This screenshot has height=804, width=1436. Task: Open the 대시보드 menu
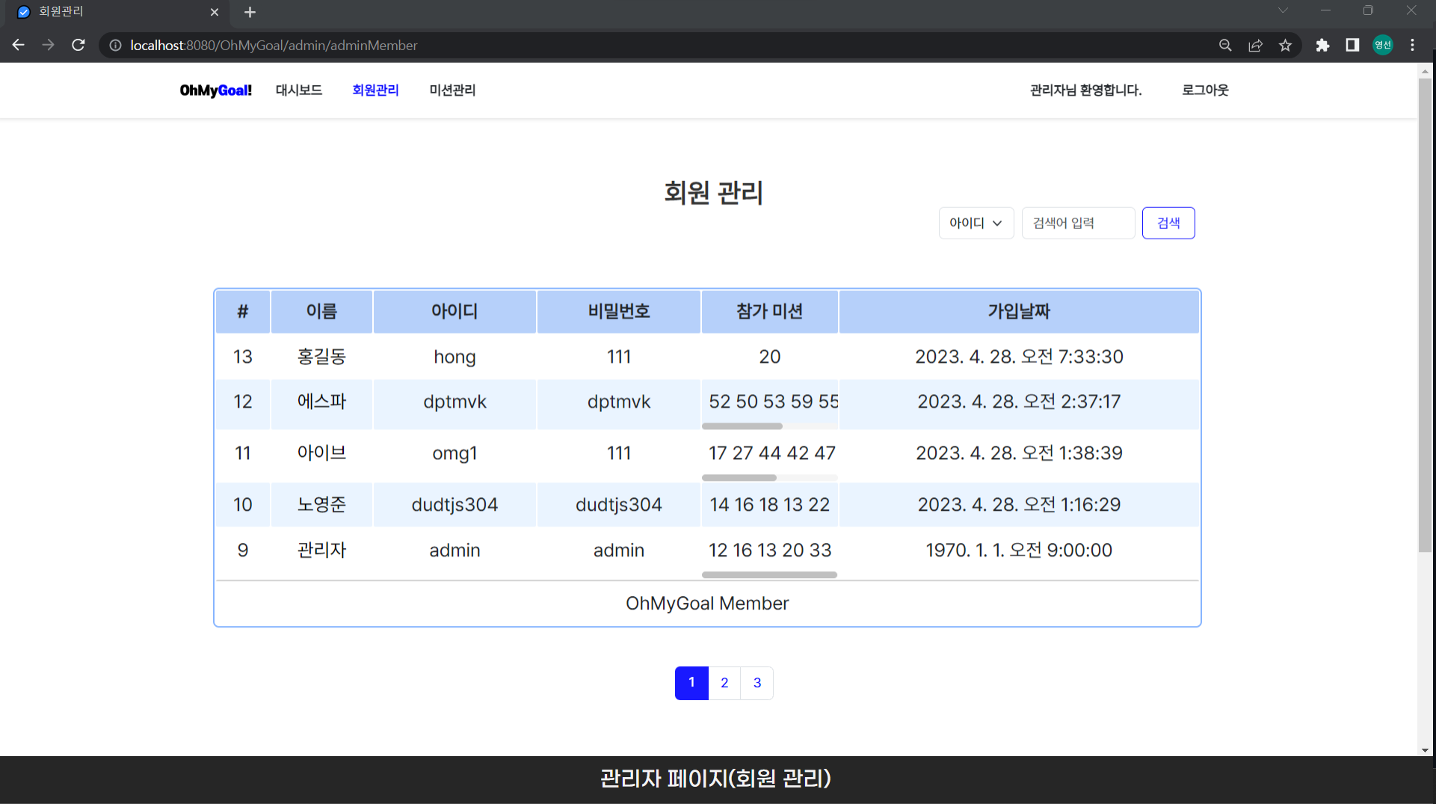[x=299, y=90]
